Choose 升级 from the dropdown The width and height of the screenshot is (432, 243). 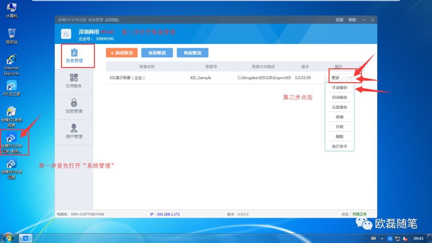point(340,127)
